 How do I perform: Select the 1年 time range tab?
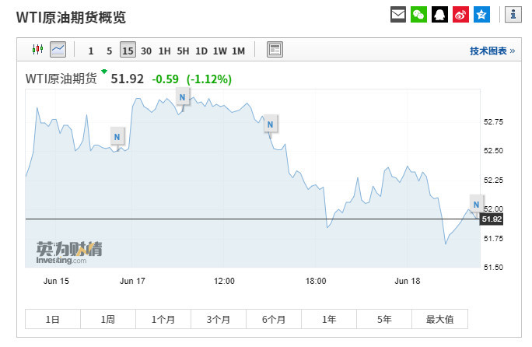[329, 319]
